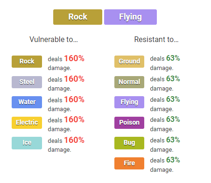The image size is (211, 183).
Task: Click the 63% value next to Ground
Action: [173, 58]
